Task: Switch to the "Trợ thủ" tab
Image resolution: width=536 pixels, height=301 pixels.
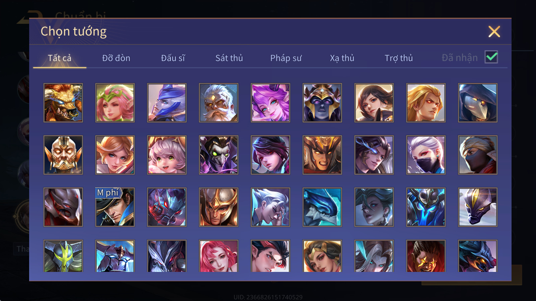Action: coord(399,58)
